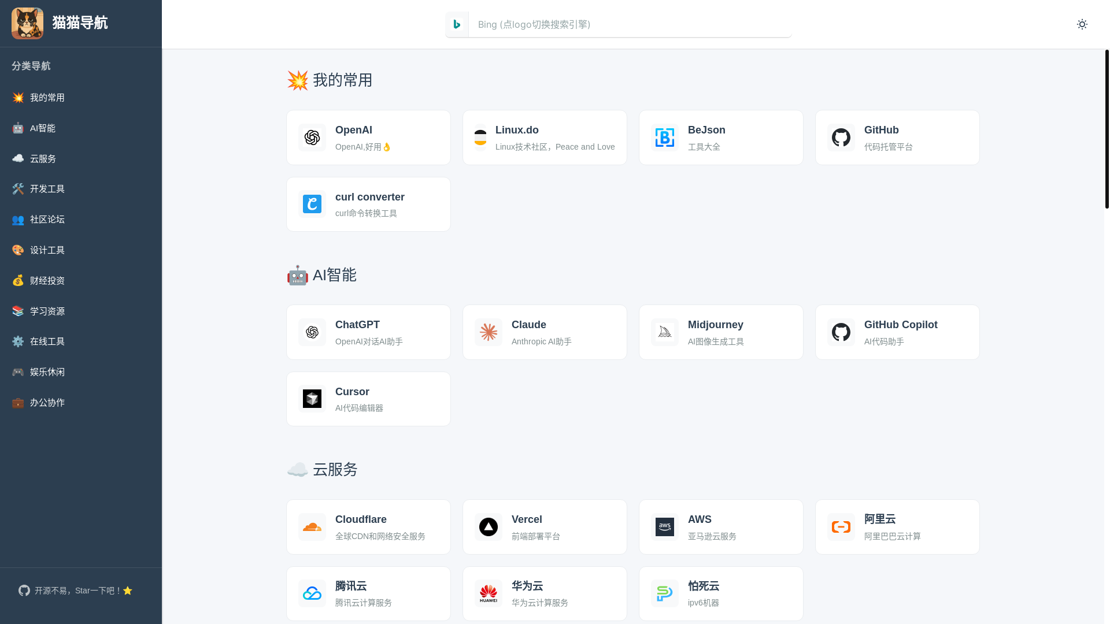
Task: Click ipv6机器 description text
Action: click(704, 603)
